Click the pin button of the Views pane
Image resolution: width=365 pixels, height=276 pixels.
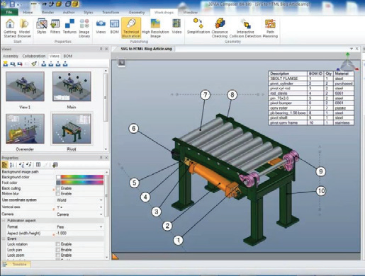(x=101, y=49)
